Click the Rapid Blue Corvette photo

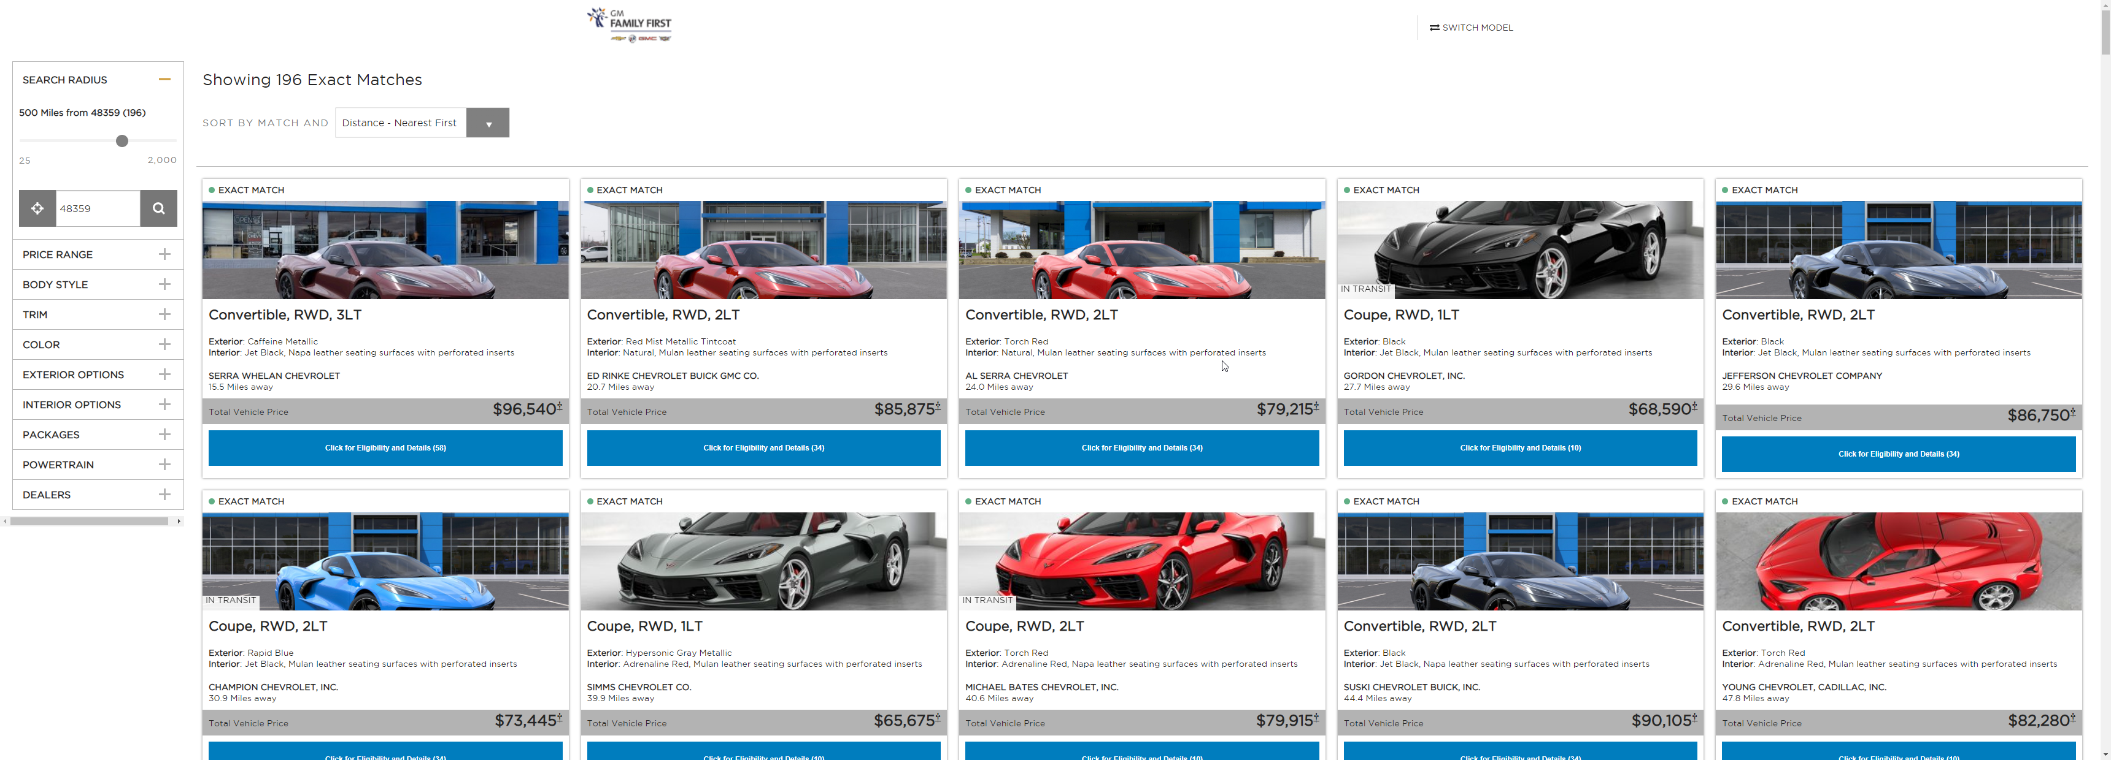tap(385, 561)
